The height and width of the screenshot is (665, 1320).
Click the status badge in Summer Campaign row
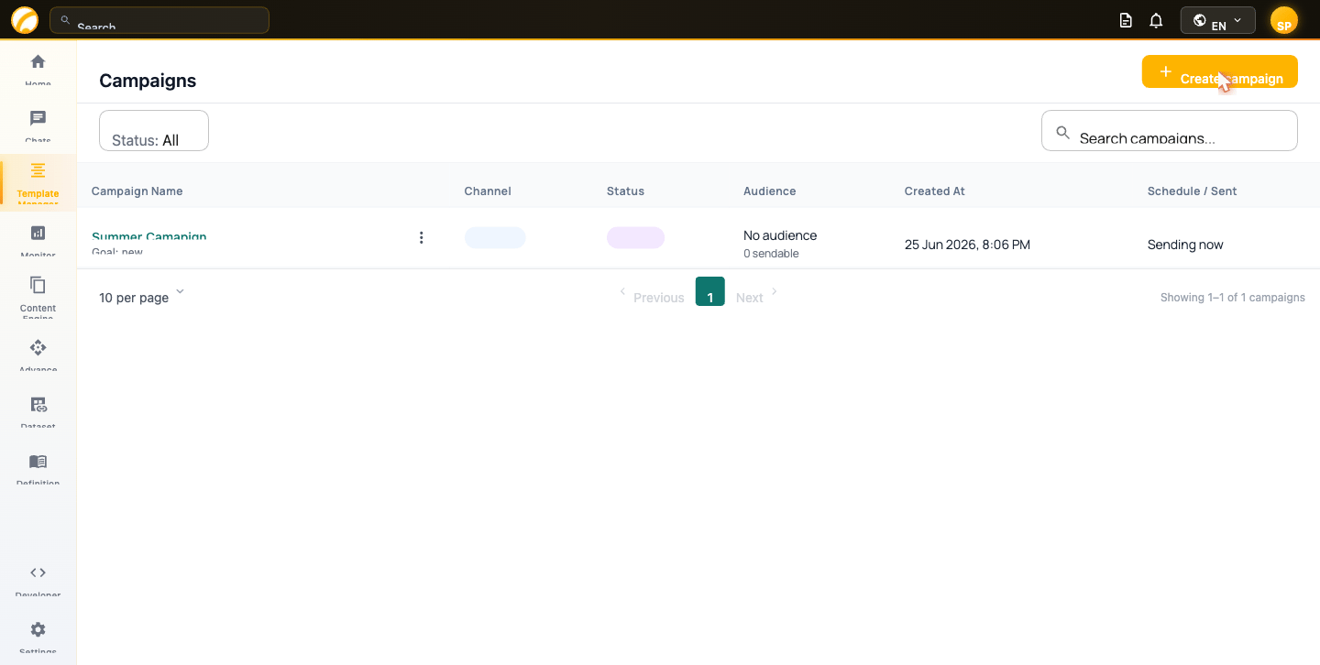[635, 238]
